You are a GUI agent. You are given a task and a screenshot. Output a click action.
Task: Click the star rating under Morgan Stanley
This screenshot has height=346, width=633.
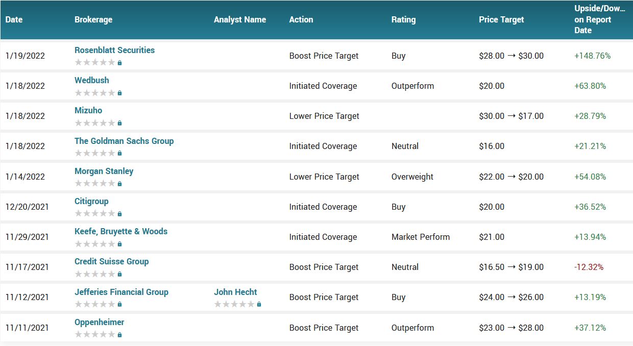[x=95, y=184]
